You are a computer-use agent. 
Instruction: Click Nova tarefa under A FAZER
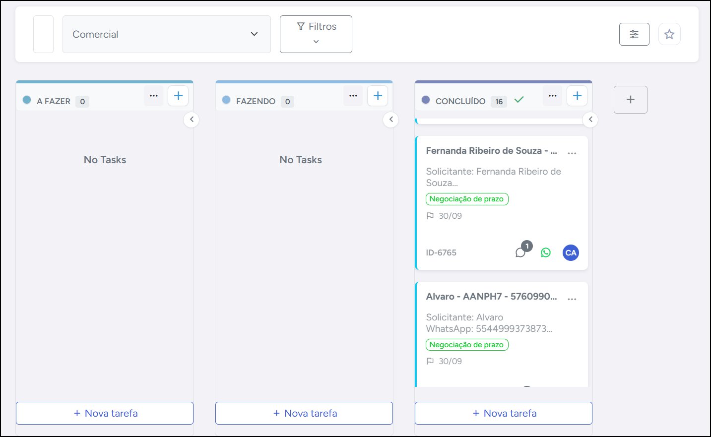[x=105, y=413]
